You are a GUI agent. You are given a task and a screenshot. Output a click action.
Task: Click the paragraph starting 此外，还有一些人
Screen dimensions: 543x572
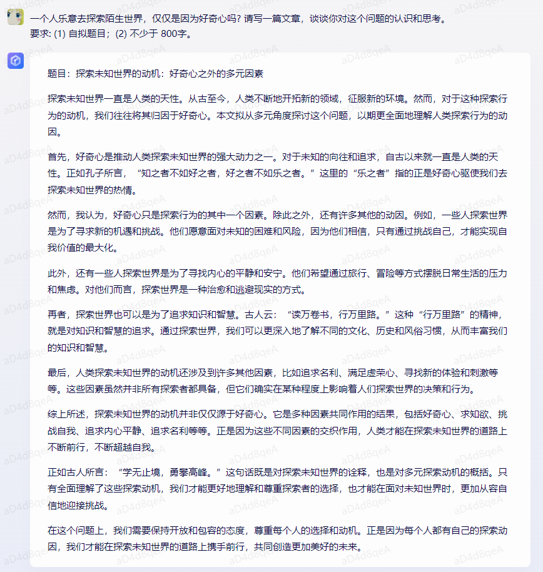277,281
